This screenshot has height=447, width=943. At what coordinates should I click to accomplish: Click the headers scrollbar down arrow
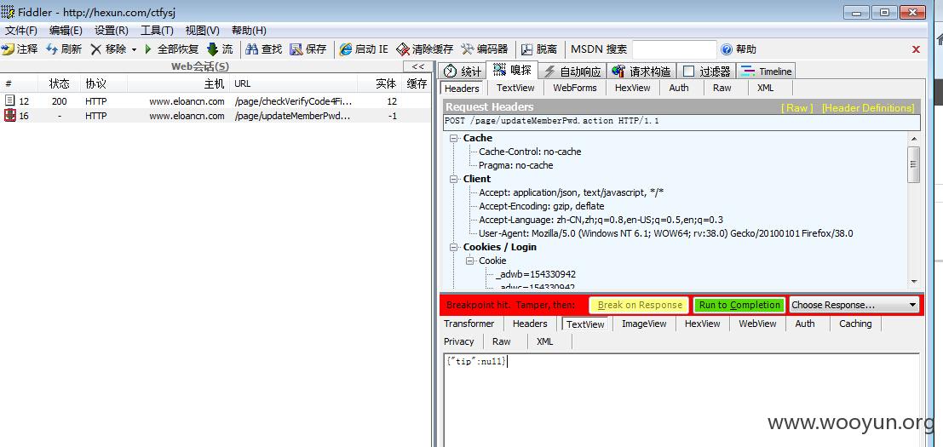click(x=914, y=281)
